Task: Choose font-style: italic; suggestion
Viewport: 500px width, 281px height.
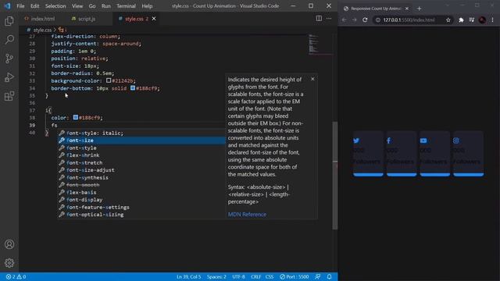Action: click(x=141, y=133)
